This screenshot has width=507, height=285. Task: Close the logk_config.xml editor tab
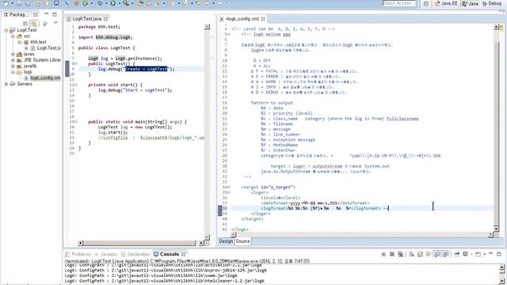[x=263, y=19]
